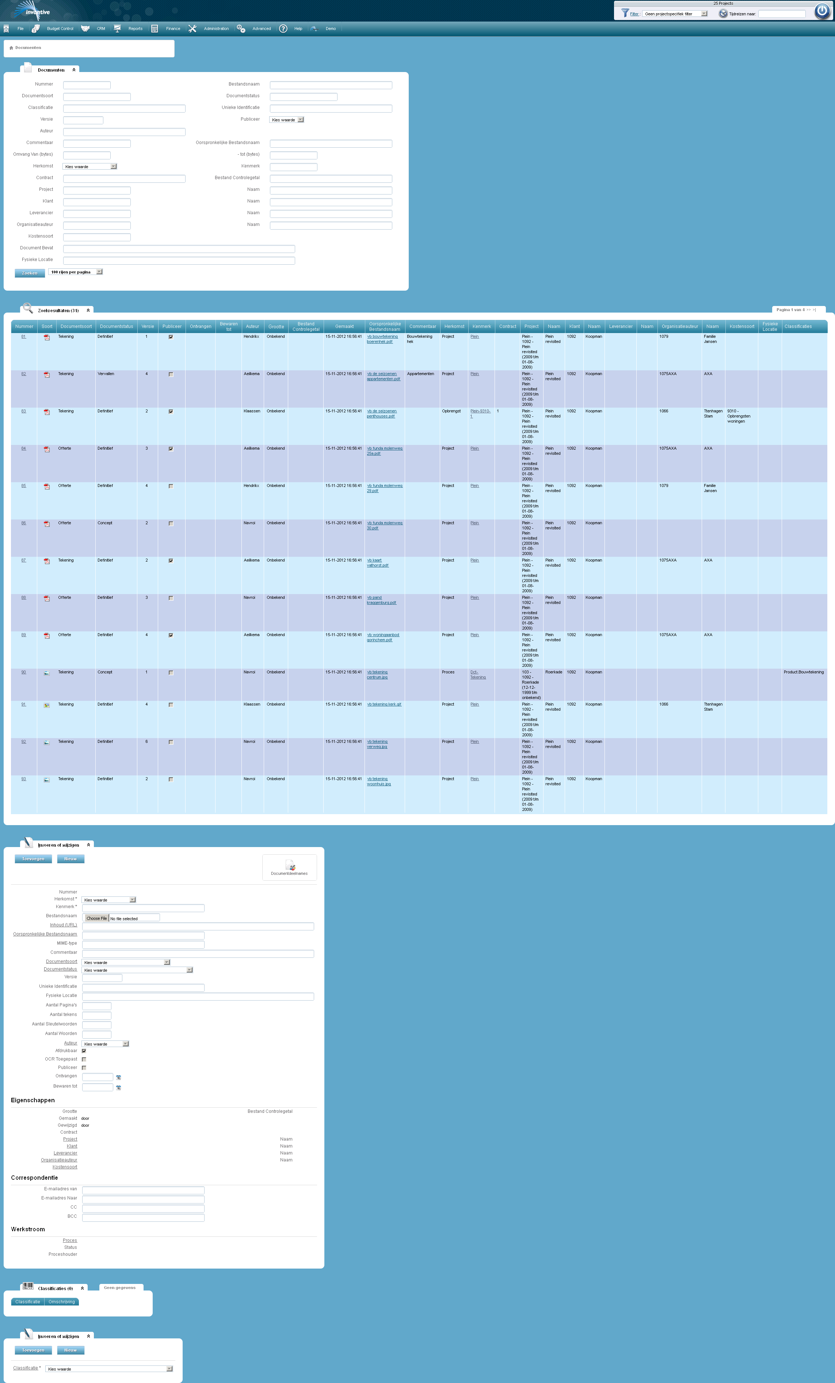
Task: Click the image file icon in row 91
Action: 47,705
